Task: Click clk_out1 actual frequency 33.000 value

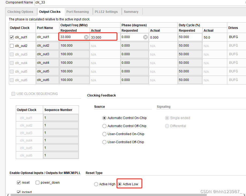Action: click(x=96, y=38)
